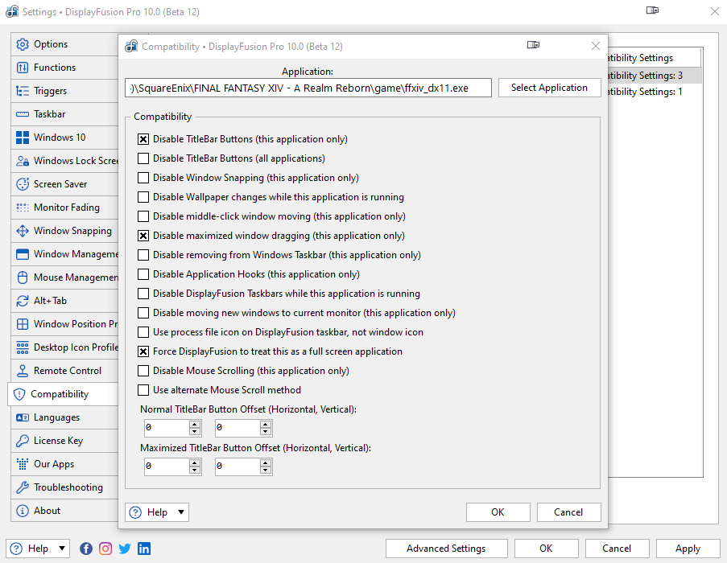
Task: Click the Select Application button
Action: (549, 88)
